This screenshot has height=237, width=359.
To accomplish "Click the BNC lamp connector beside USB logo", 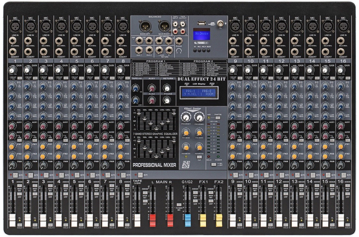I will [x=220, y=24].
